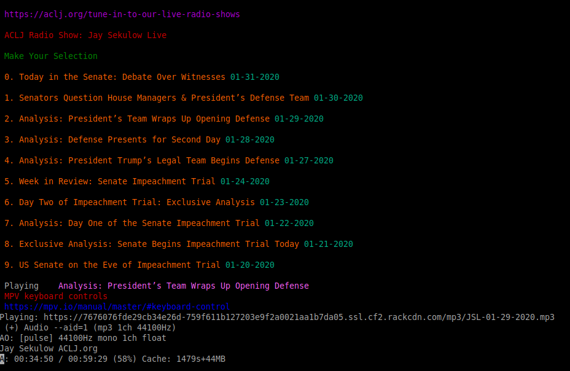The image size is (570, 371).
Task: Select item 8 'Senate Begins Impeachment Trial Today'
Action: (x=152, y=244)
